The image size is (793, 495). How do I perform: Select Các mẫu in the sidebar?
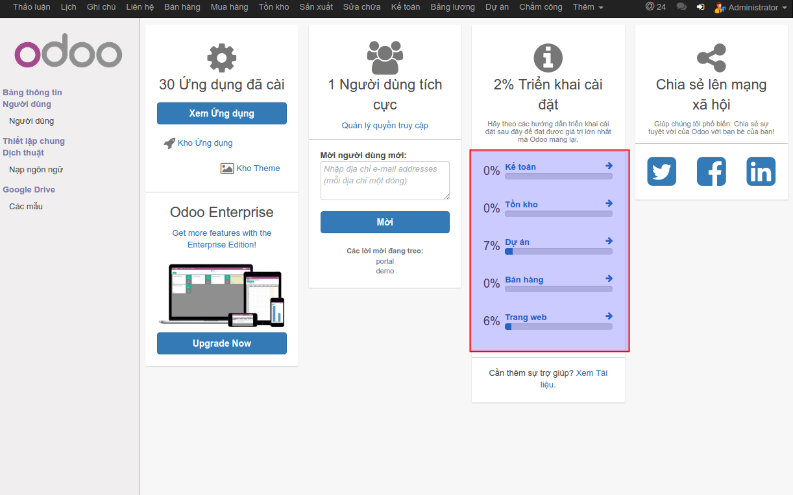[x=26, y=207]
